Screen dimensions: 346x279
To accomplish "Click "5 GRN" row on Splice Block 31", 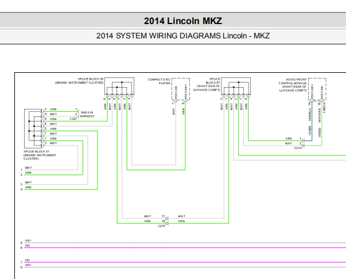I will [50, 129].
